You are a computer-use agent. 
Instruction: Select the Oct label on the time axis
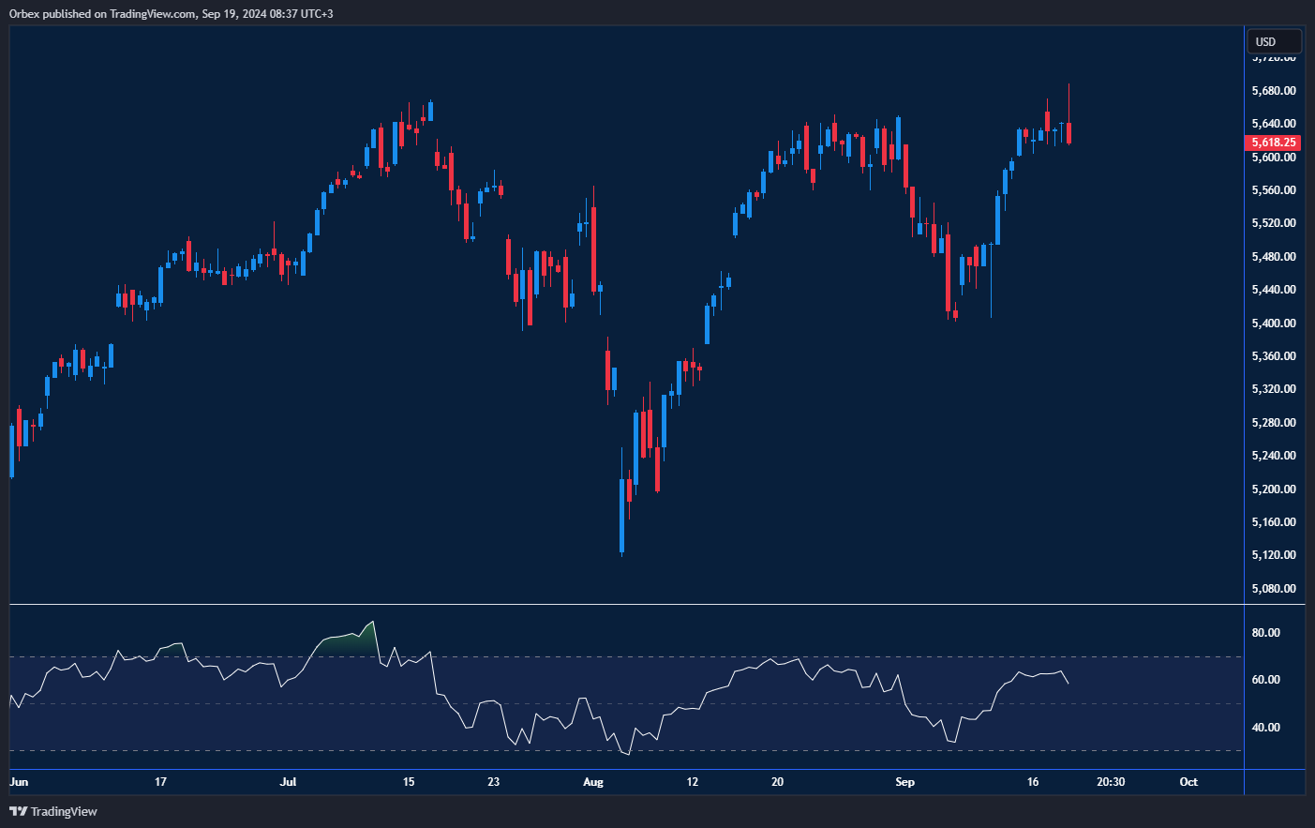point(1188,782)
